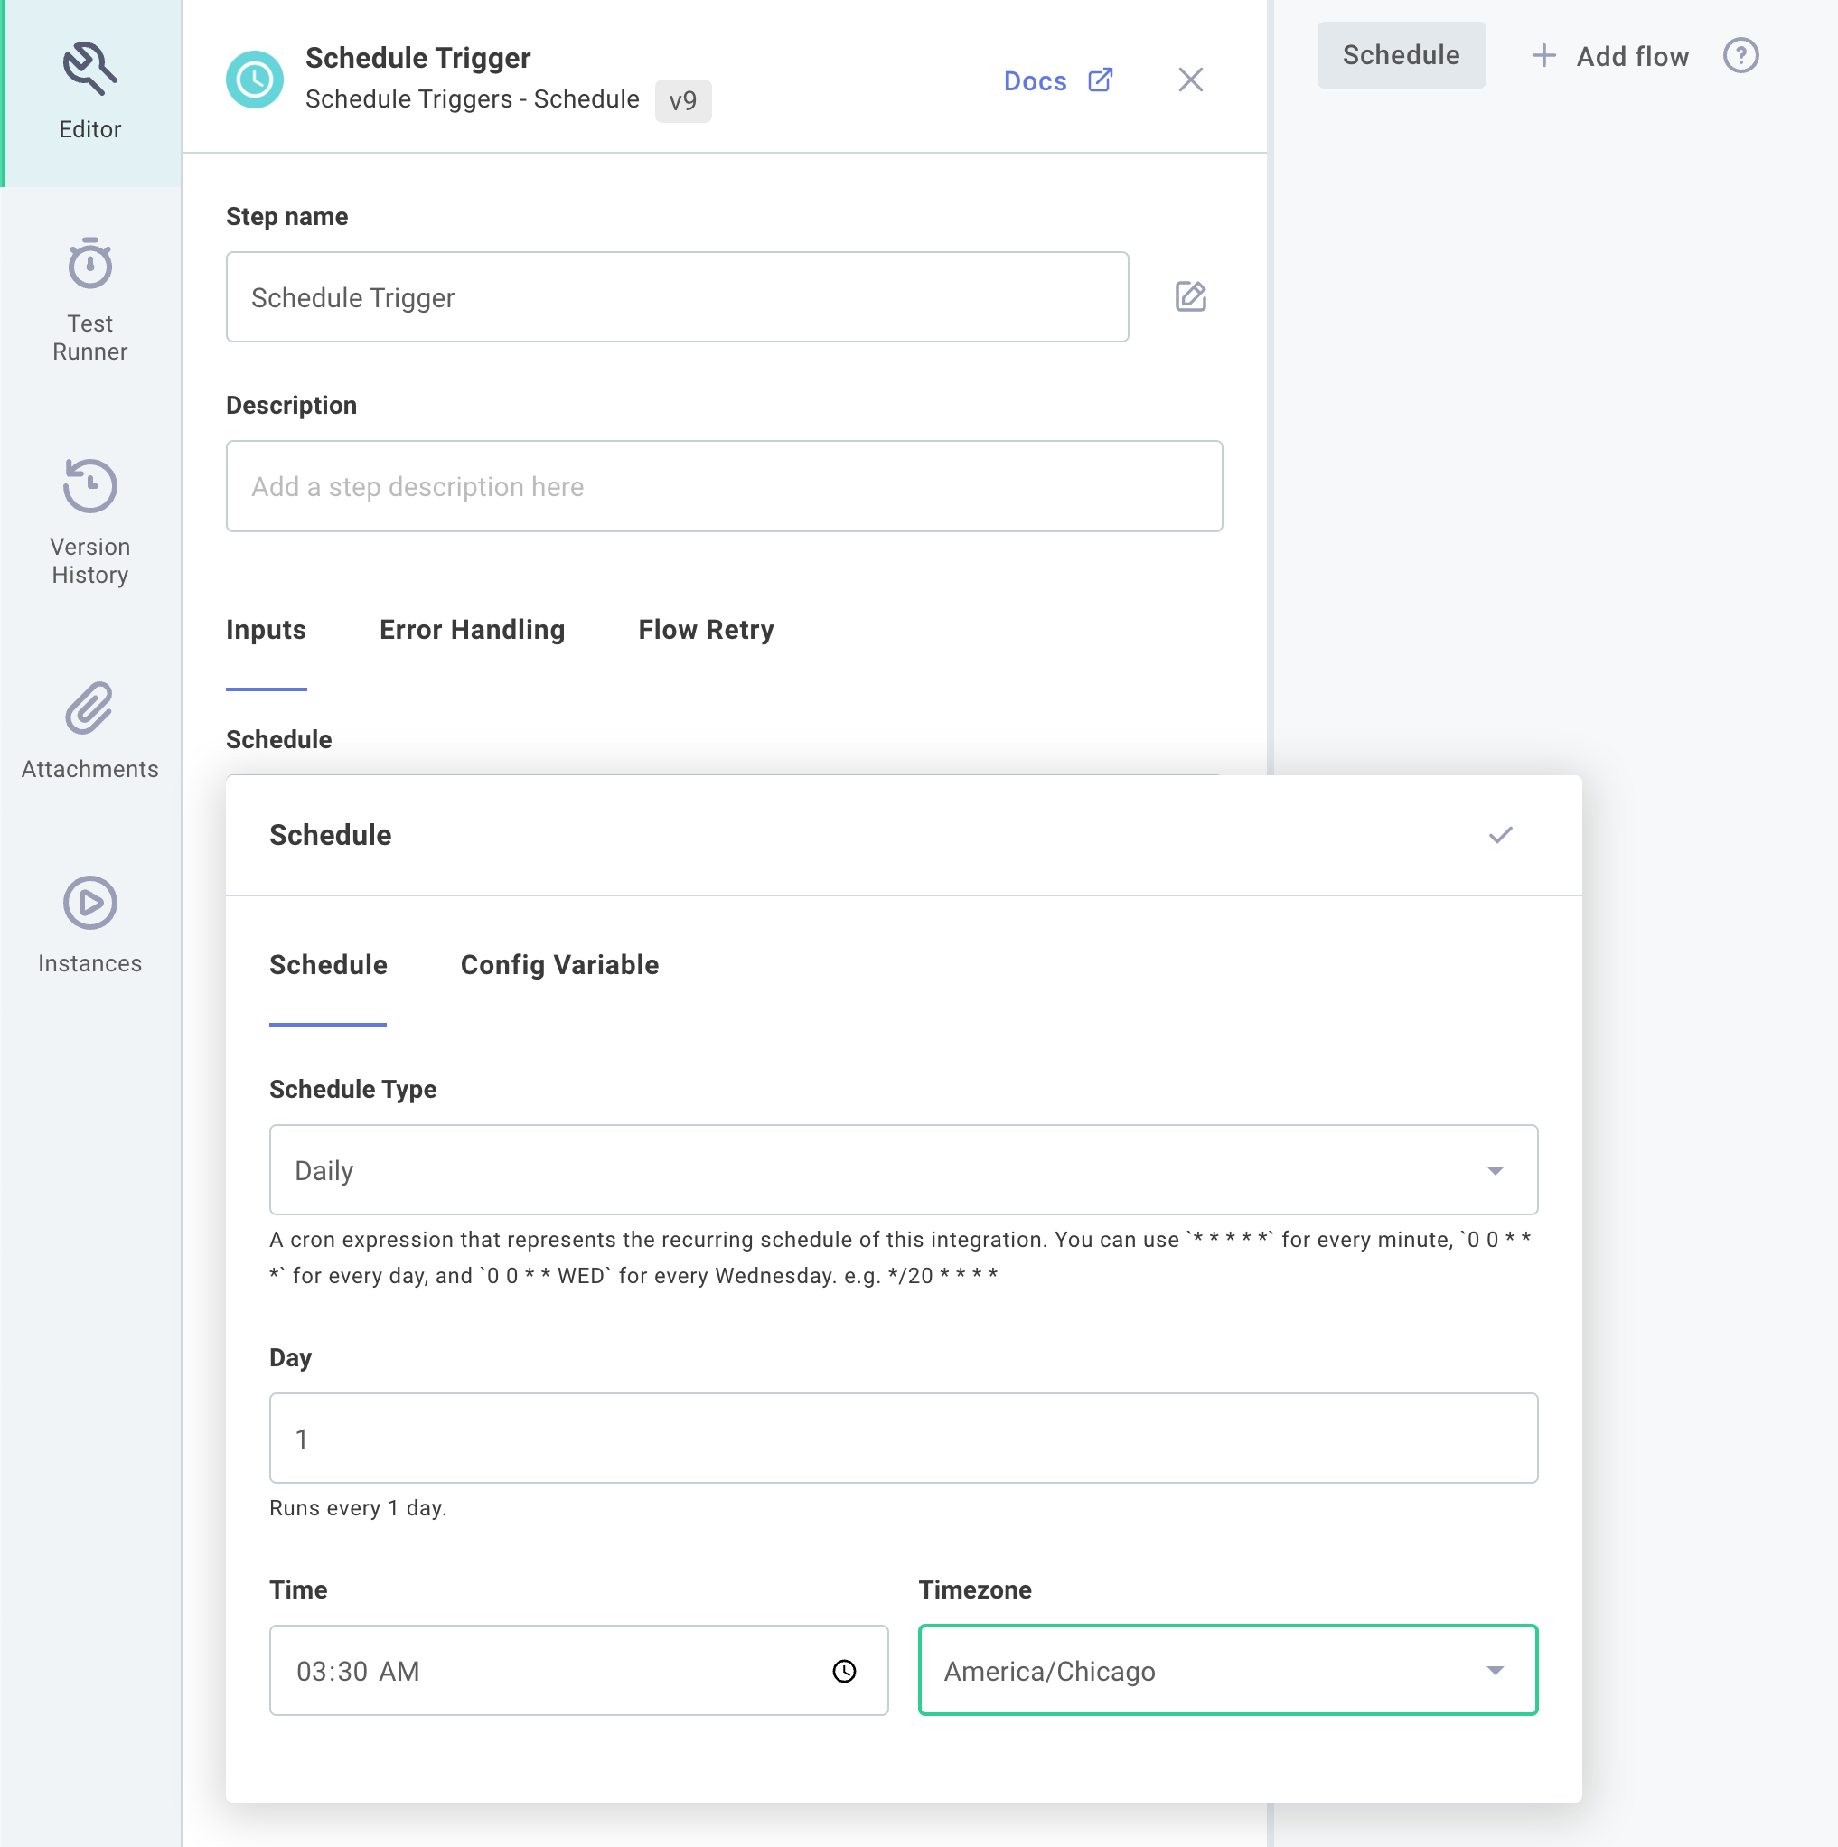Close the Schedule Trigger panel
This screenshot has height=1847, width=1838.
click(1190, 80)
